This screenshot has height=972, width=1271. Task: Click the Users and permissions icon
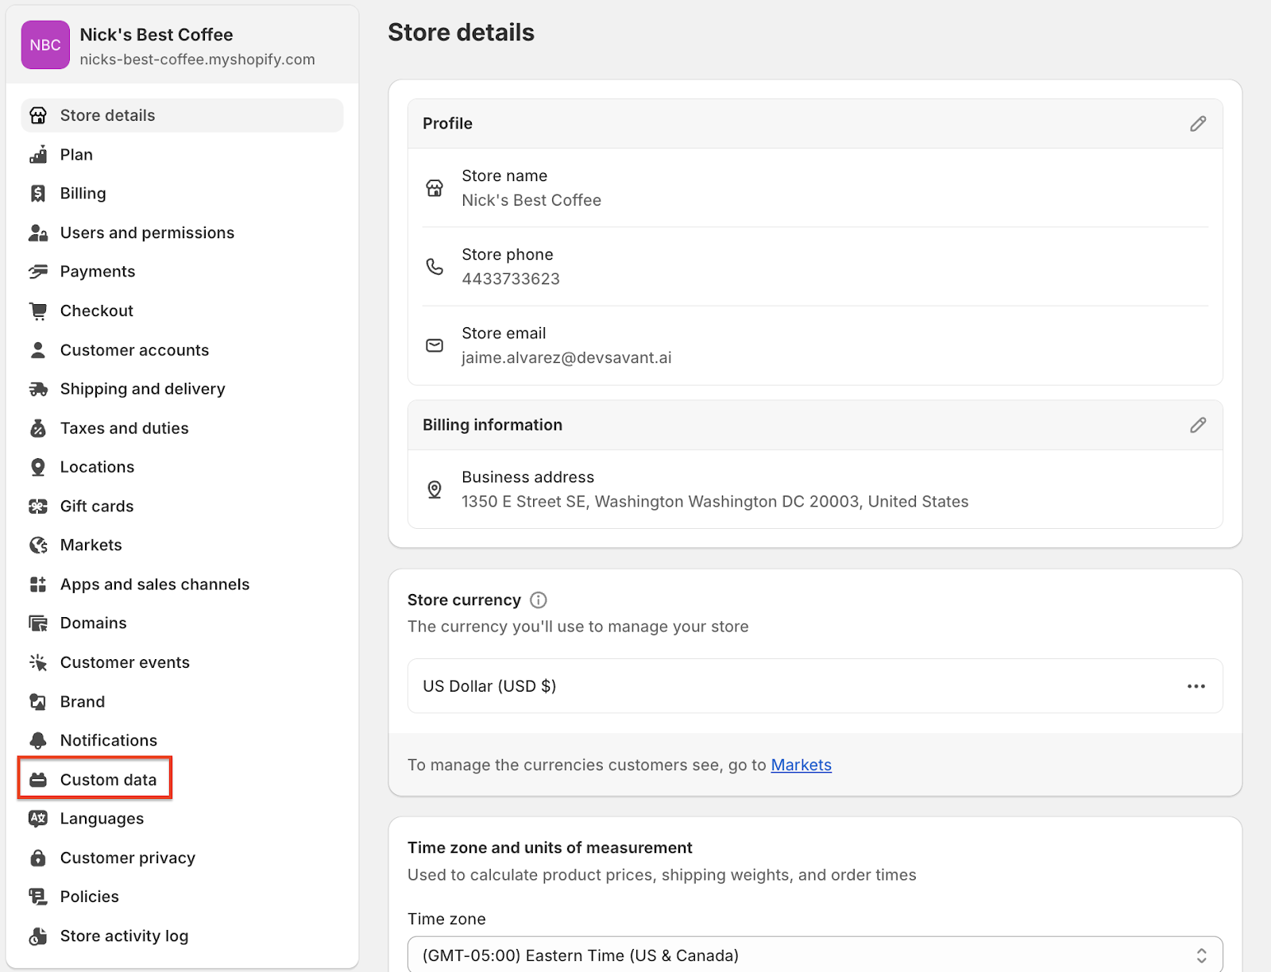click(38, 233)
